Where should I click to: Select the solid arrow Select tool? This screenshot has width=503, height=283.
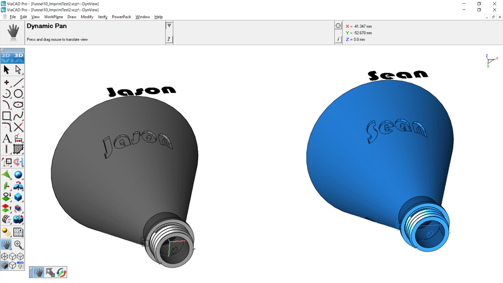[6, 69]
